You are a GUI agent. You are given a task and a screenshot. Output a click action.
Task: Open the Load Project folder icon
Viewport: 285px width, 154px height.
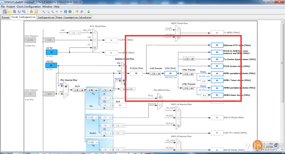[10, 11]
